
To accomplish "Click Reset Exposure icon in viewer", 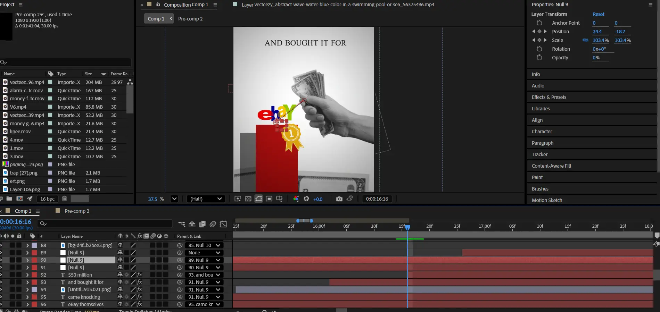I will click(x=306, y=199).
